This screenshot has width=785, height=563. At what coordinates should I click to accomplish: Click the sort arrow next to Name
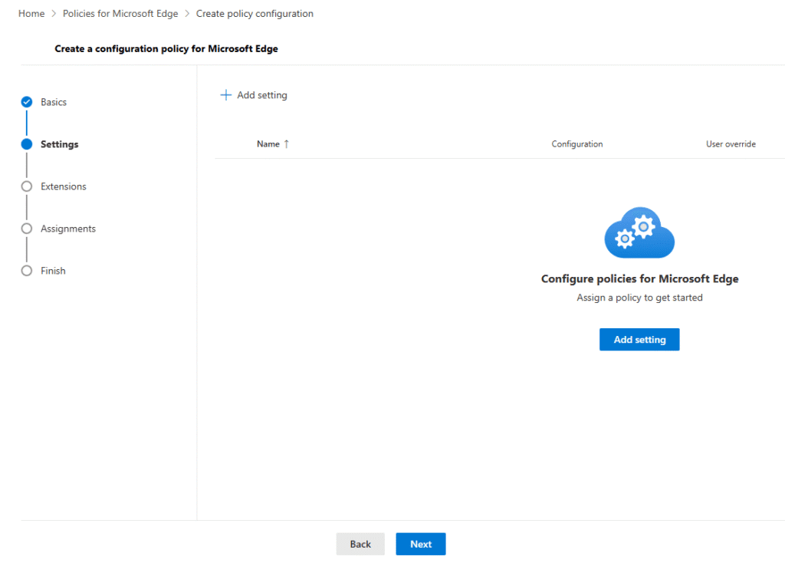(x=287, y=144)
